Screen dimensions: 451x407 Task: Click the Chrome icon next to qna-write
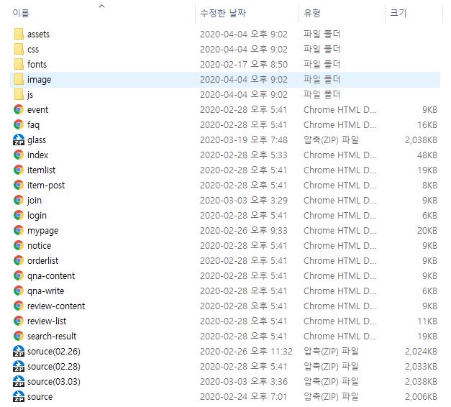point(19,291)
